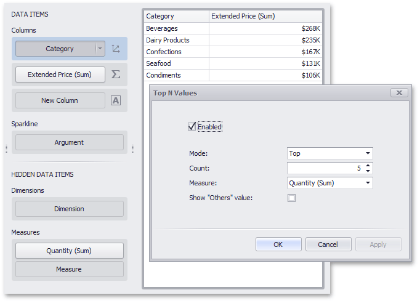This screenshot has height=303, width=420.
Task: Increase Count using the up arrow
Action: point(368,165)
